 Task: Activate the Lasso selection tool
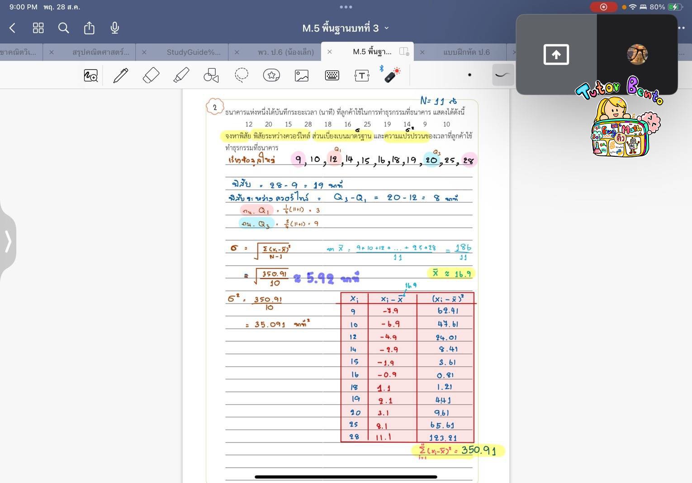click(242, 75)
